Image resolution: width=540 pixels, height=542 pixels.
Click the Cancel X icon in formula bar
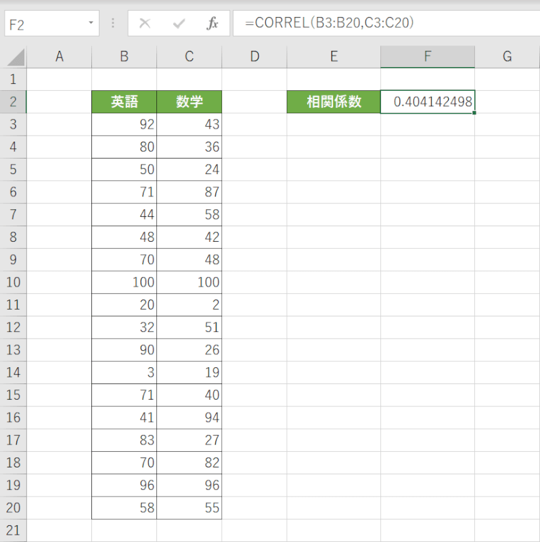point(144,24)
